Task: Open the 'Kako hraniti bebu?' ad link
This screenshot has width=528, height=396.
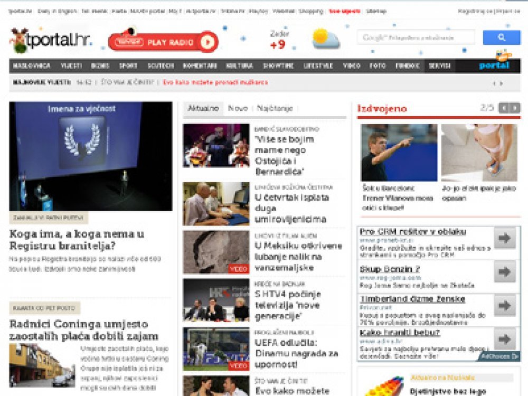Action: coord(400,333)
